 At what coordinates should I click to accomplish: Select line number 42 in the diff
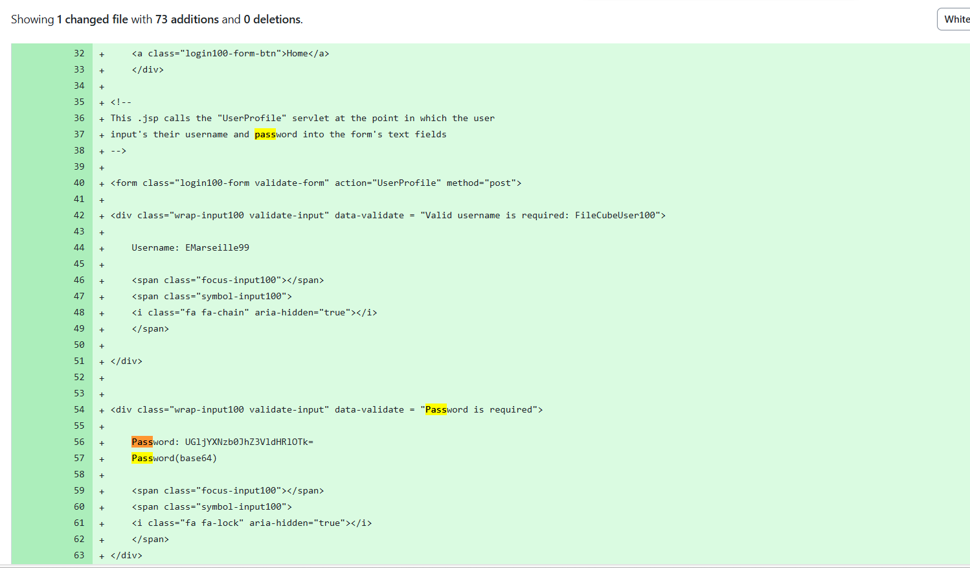(x=79, y=215)
